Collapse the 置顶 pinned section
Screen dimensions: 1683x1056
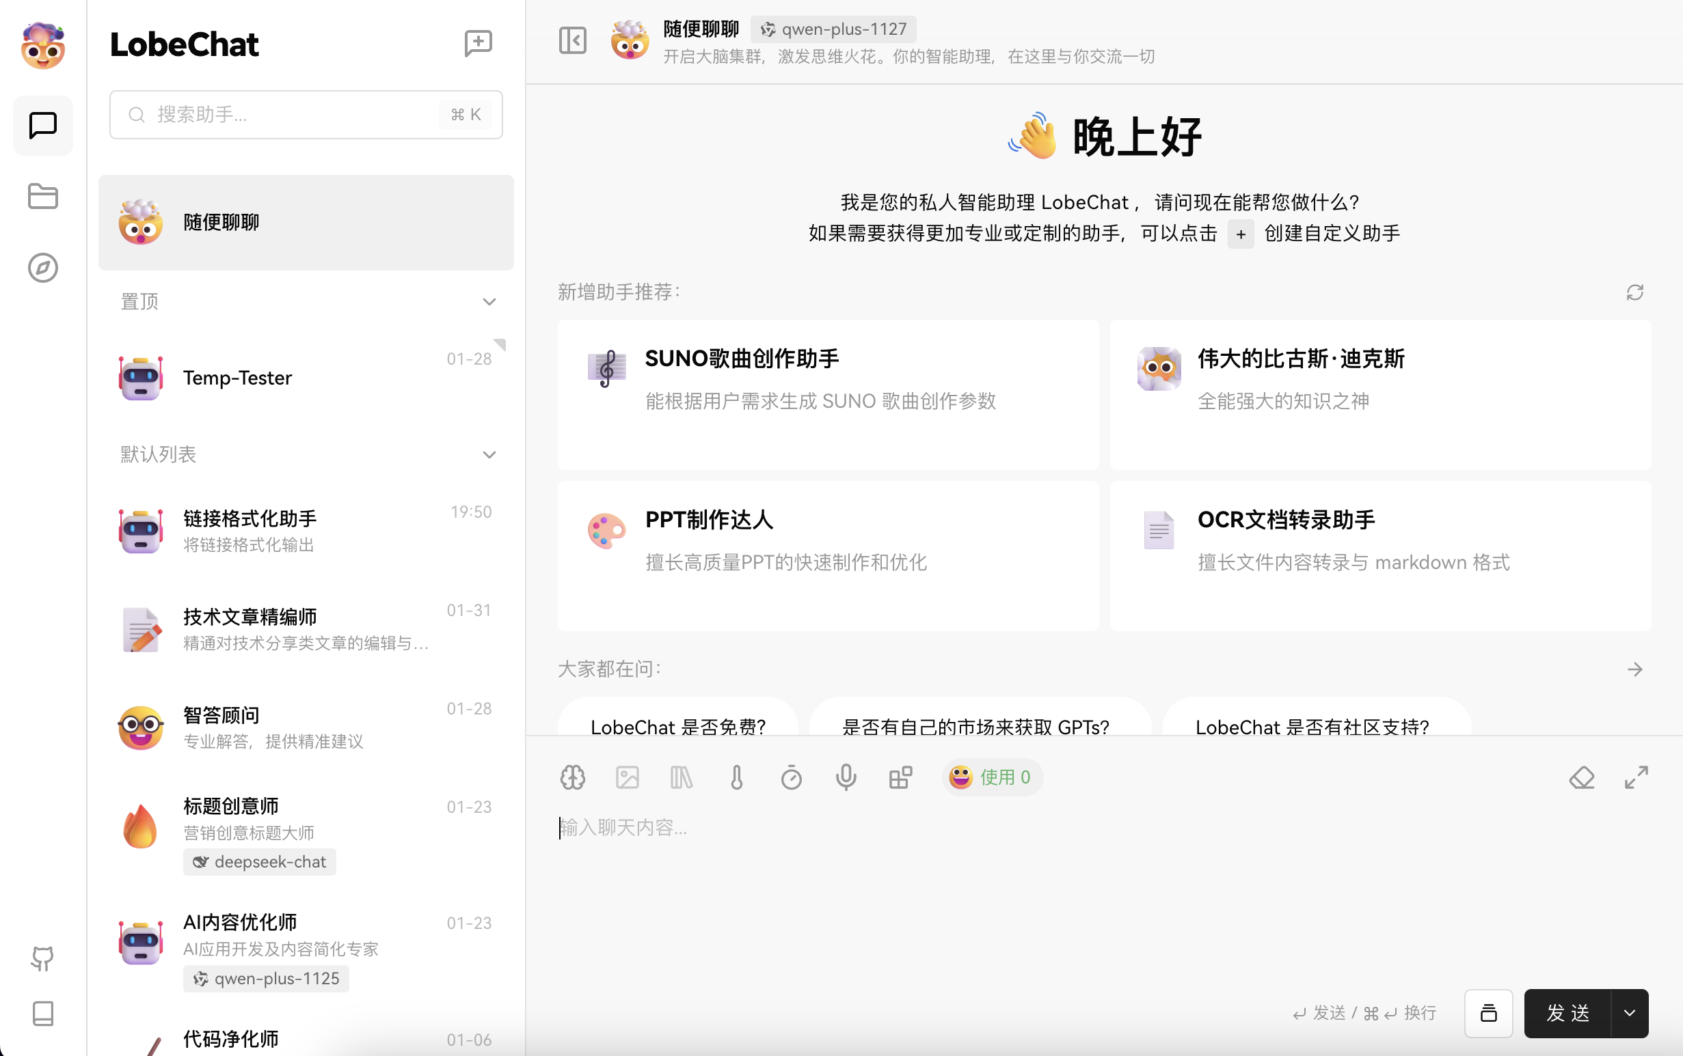(x=489, y=301)
